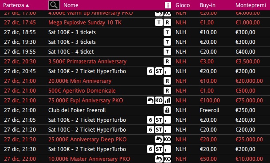Click the 6-max icon on 20:45 HyperTurbo satellite
Screen dimensions: 270x163
(x=150, y=71)
